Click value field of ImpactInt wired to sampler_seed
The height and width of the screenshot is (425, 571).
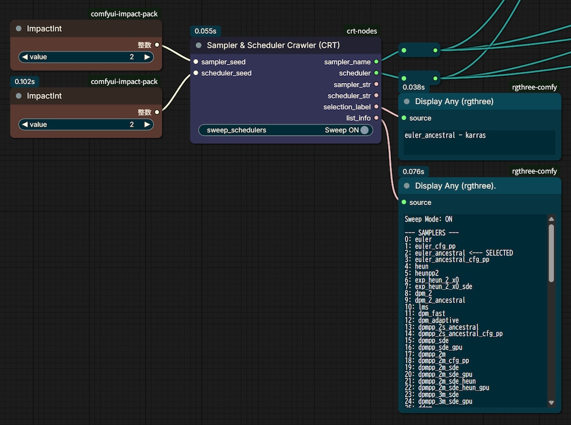(x=86, y=57)
